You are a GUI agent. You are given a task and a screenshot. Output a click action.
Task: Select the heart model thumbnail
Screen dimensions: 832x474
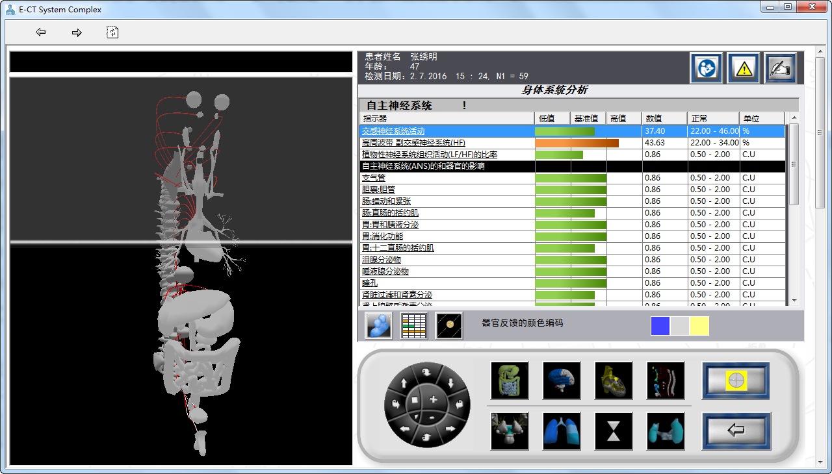pyautogui.click(x=614, y=380)
